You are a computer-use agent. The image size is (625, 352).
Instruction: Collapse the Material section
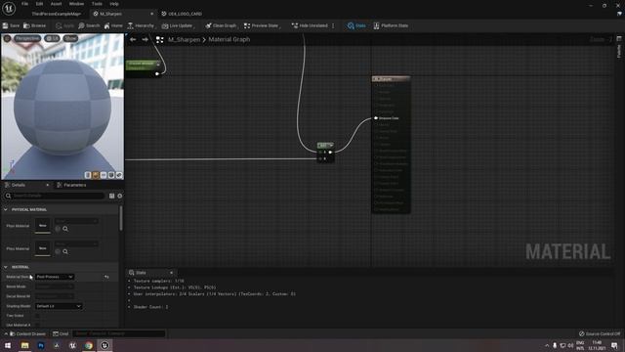tap(6, 267)
